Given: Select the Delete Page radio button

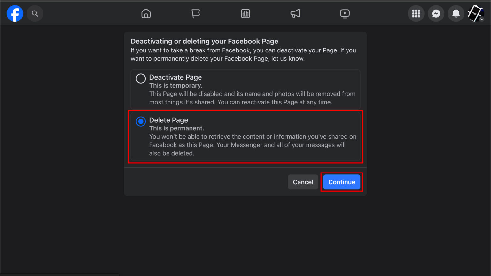Looking at the screenshot, I should [x=141, y=121].
